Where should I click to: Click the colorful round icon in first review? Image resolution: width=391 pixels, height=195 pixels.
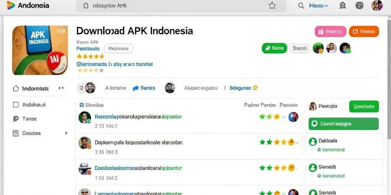[293, 117]
